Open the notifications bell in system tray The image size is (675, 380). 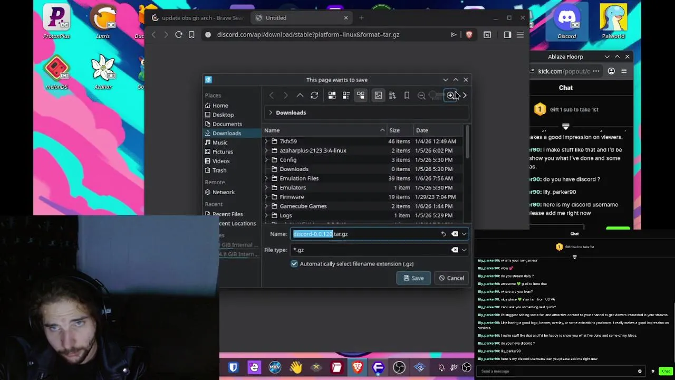[441, 367]
